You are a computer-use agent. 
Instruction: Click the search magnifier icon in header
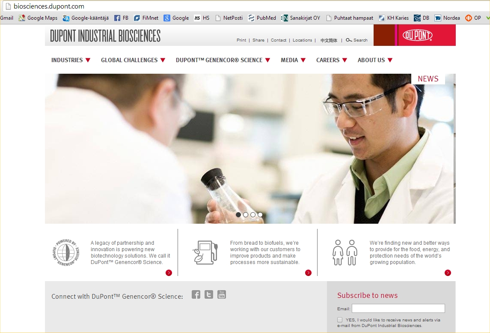pos(349,40)
